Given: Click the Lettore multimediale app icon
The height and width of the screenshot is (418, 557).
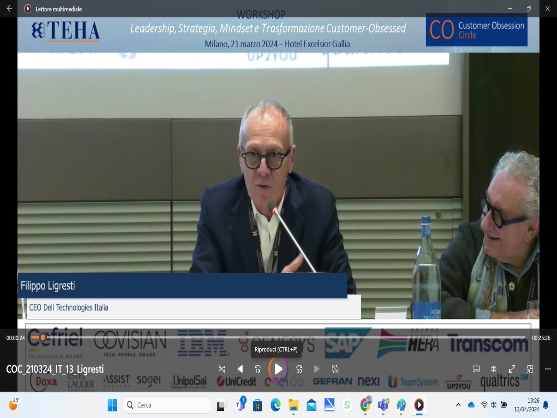Looking at the screenshot, I should coord(28,9).
